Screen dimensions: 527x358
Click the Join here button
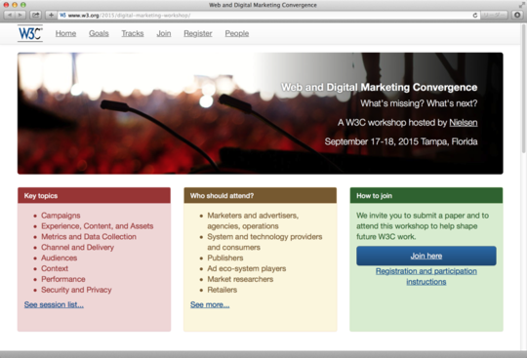[426, 256]
